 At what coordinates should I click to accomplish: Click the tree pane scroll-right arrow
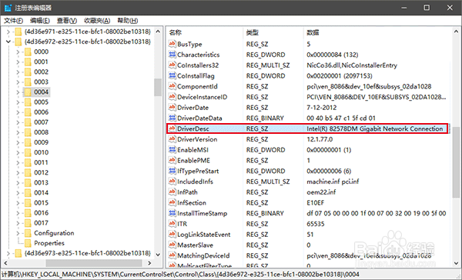click(149, 263)
